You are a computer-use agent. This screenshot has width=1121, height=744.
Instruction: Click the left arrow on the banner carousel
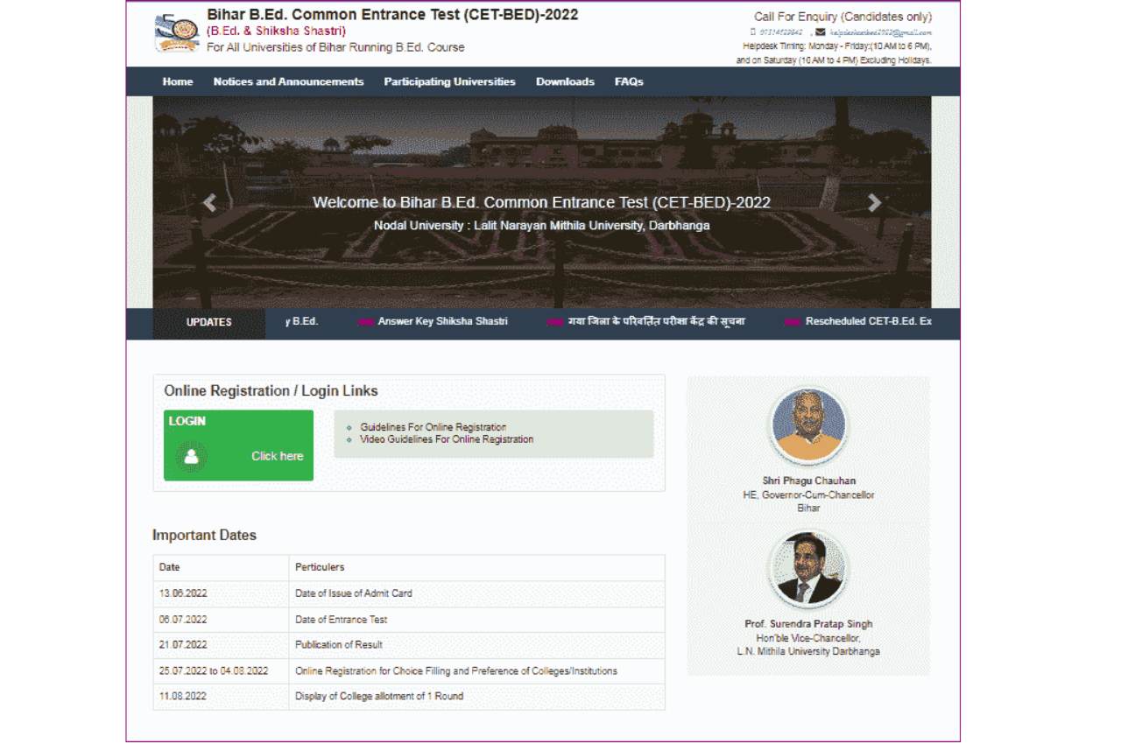point(209,202)
